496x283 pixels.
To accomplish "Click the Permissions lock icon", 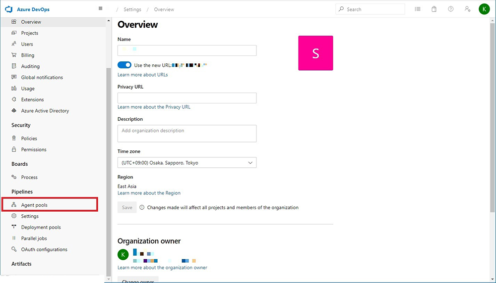I will pos(14,149).
